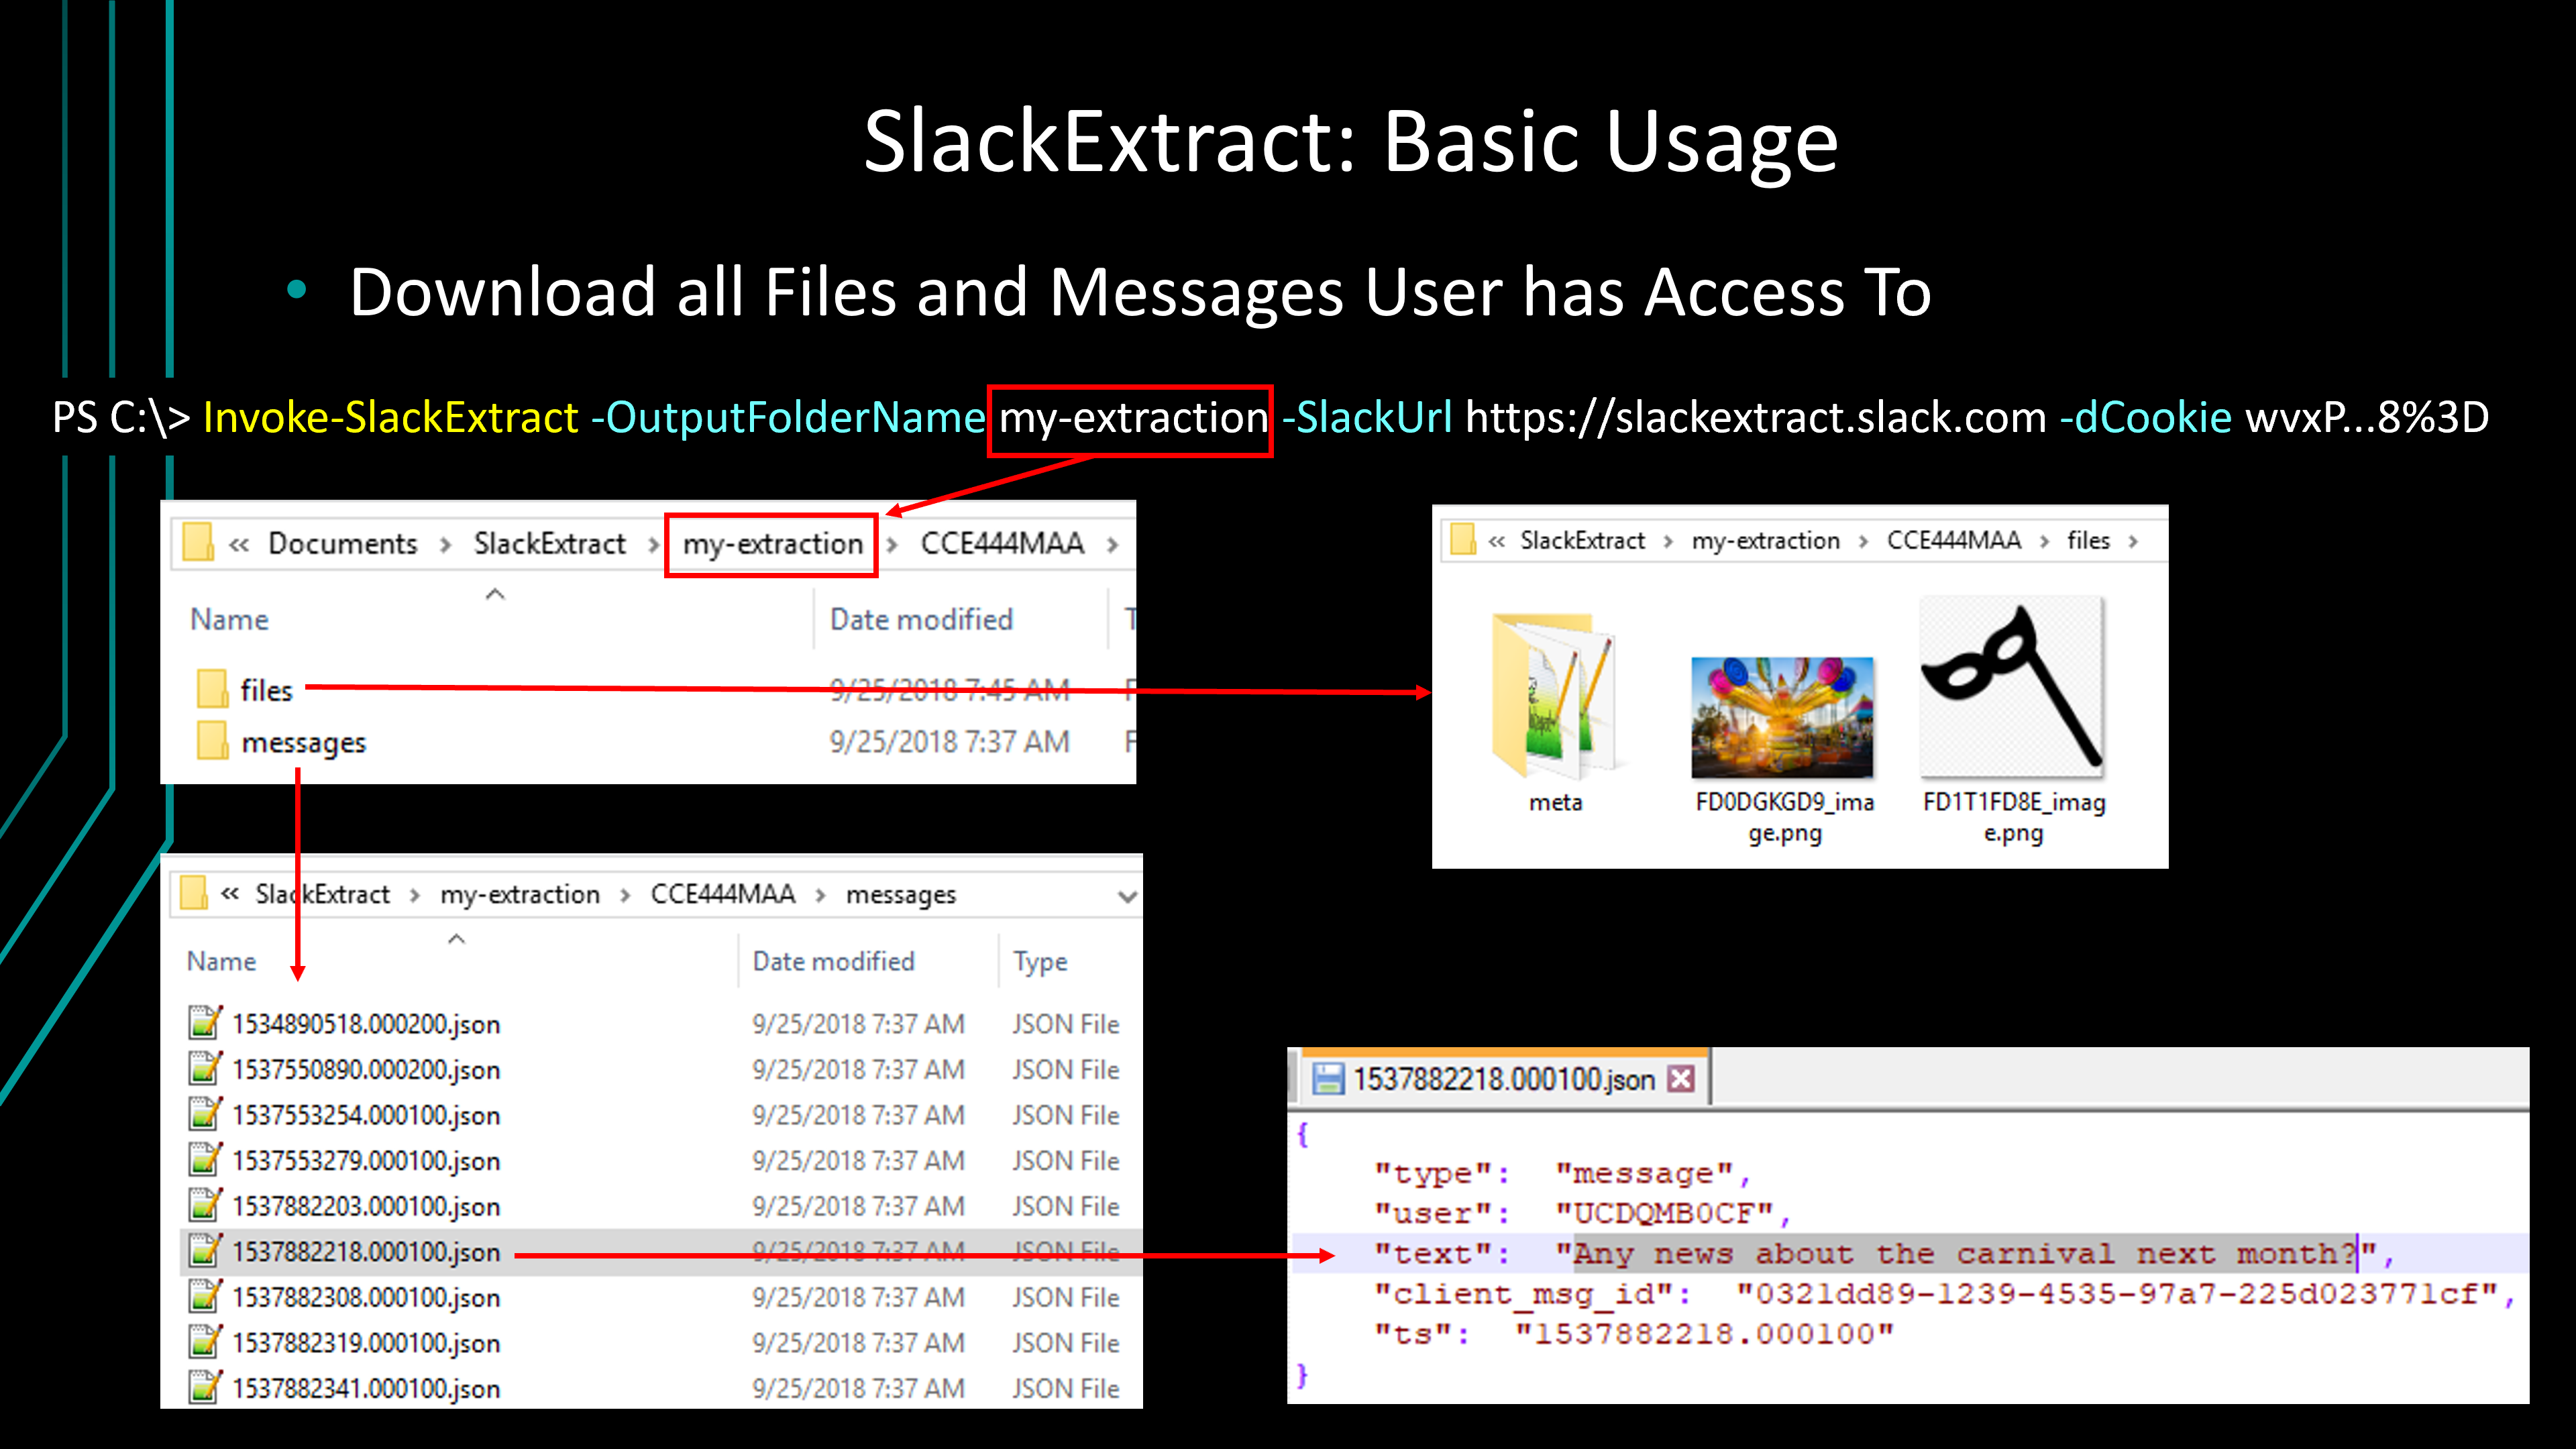The width and height of the screenshot is (2576, 1449).
Task: Switch to the 1537882218.000100.json tab
Action: [1503, 1080]
